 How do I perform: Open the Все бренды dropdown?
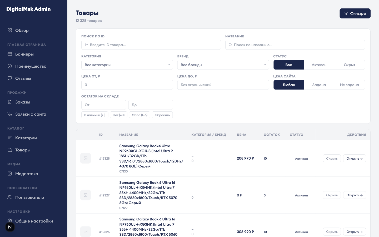tap(223, 65)
